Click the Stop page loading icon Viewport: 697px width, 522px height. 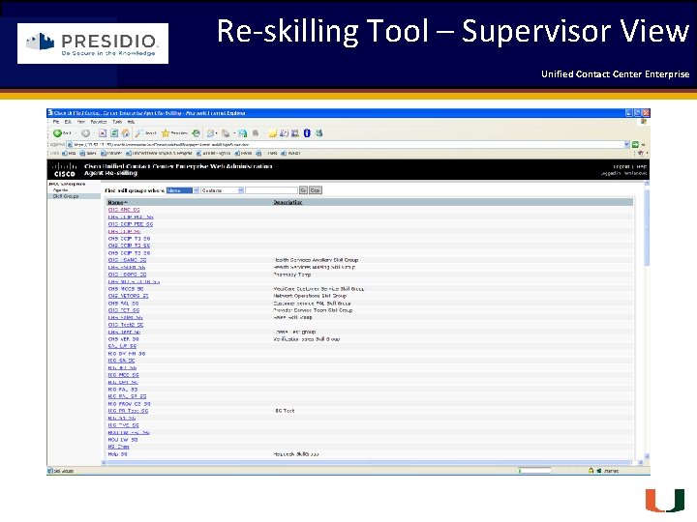point(103,133)
